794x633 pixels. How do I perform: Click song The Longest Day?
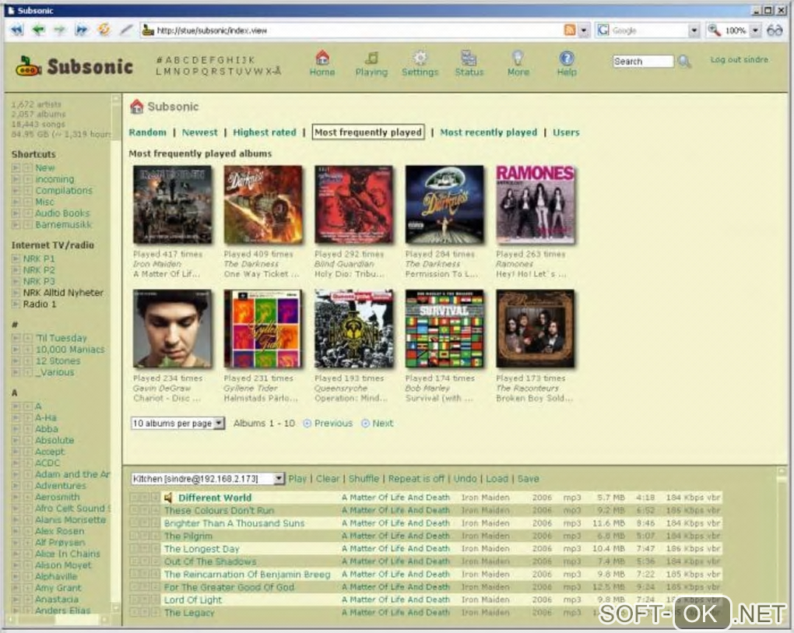(x=202, y=549)
